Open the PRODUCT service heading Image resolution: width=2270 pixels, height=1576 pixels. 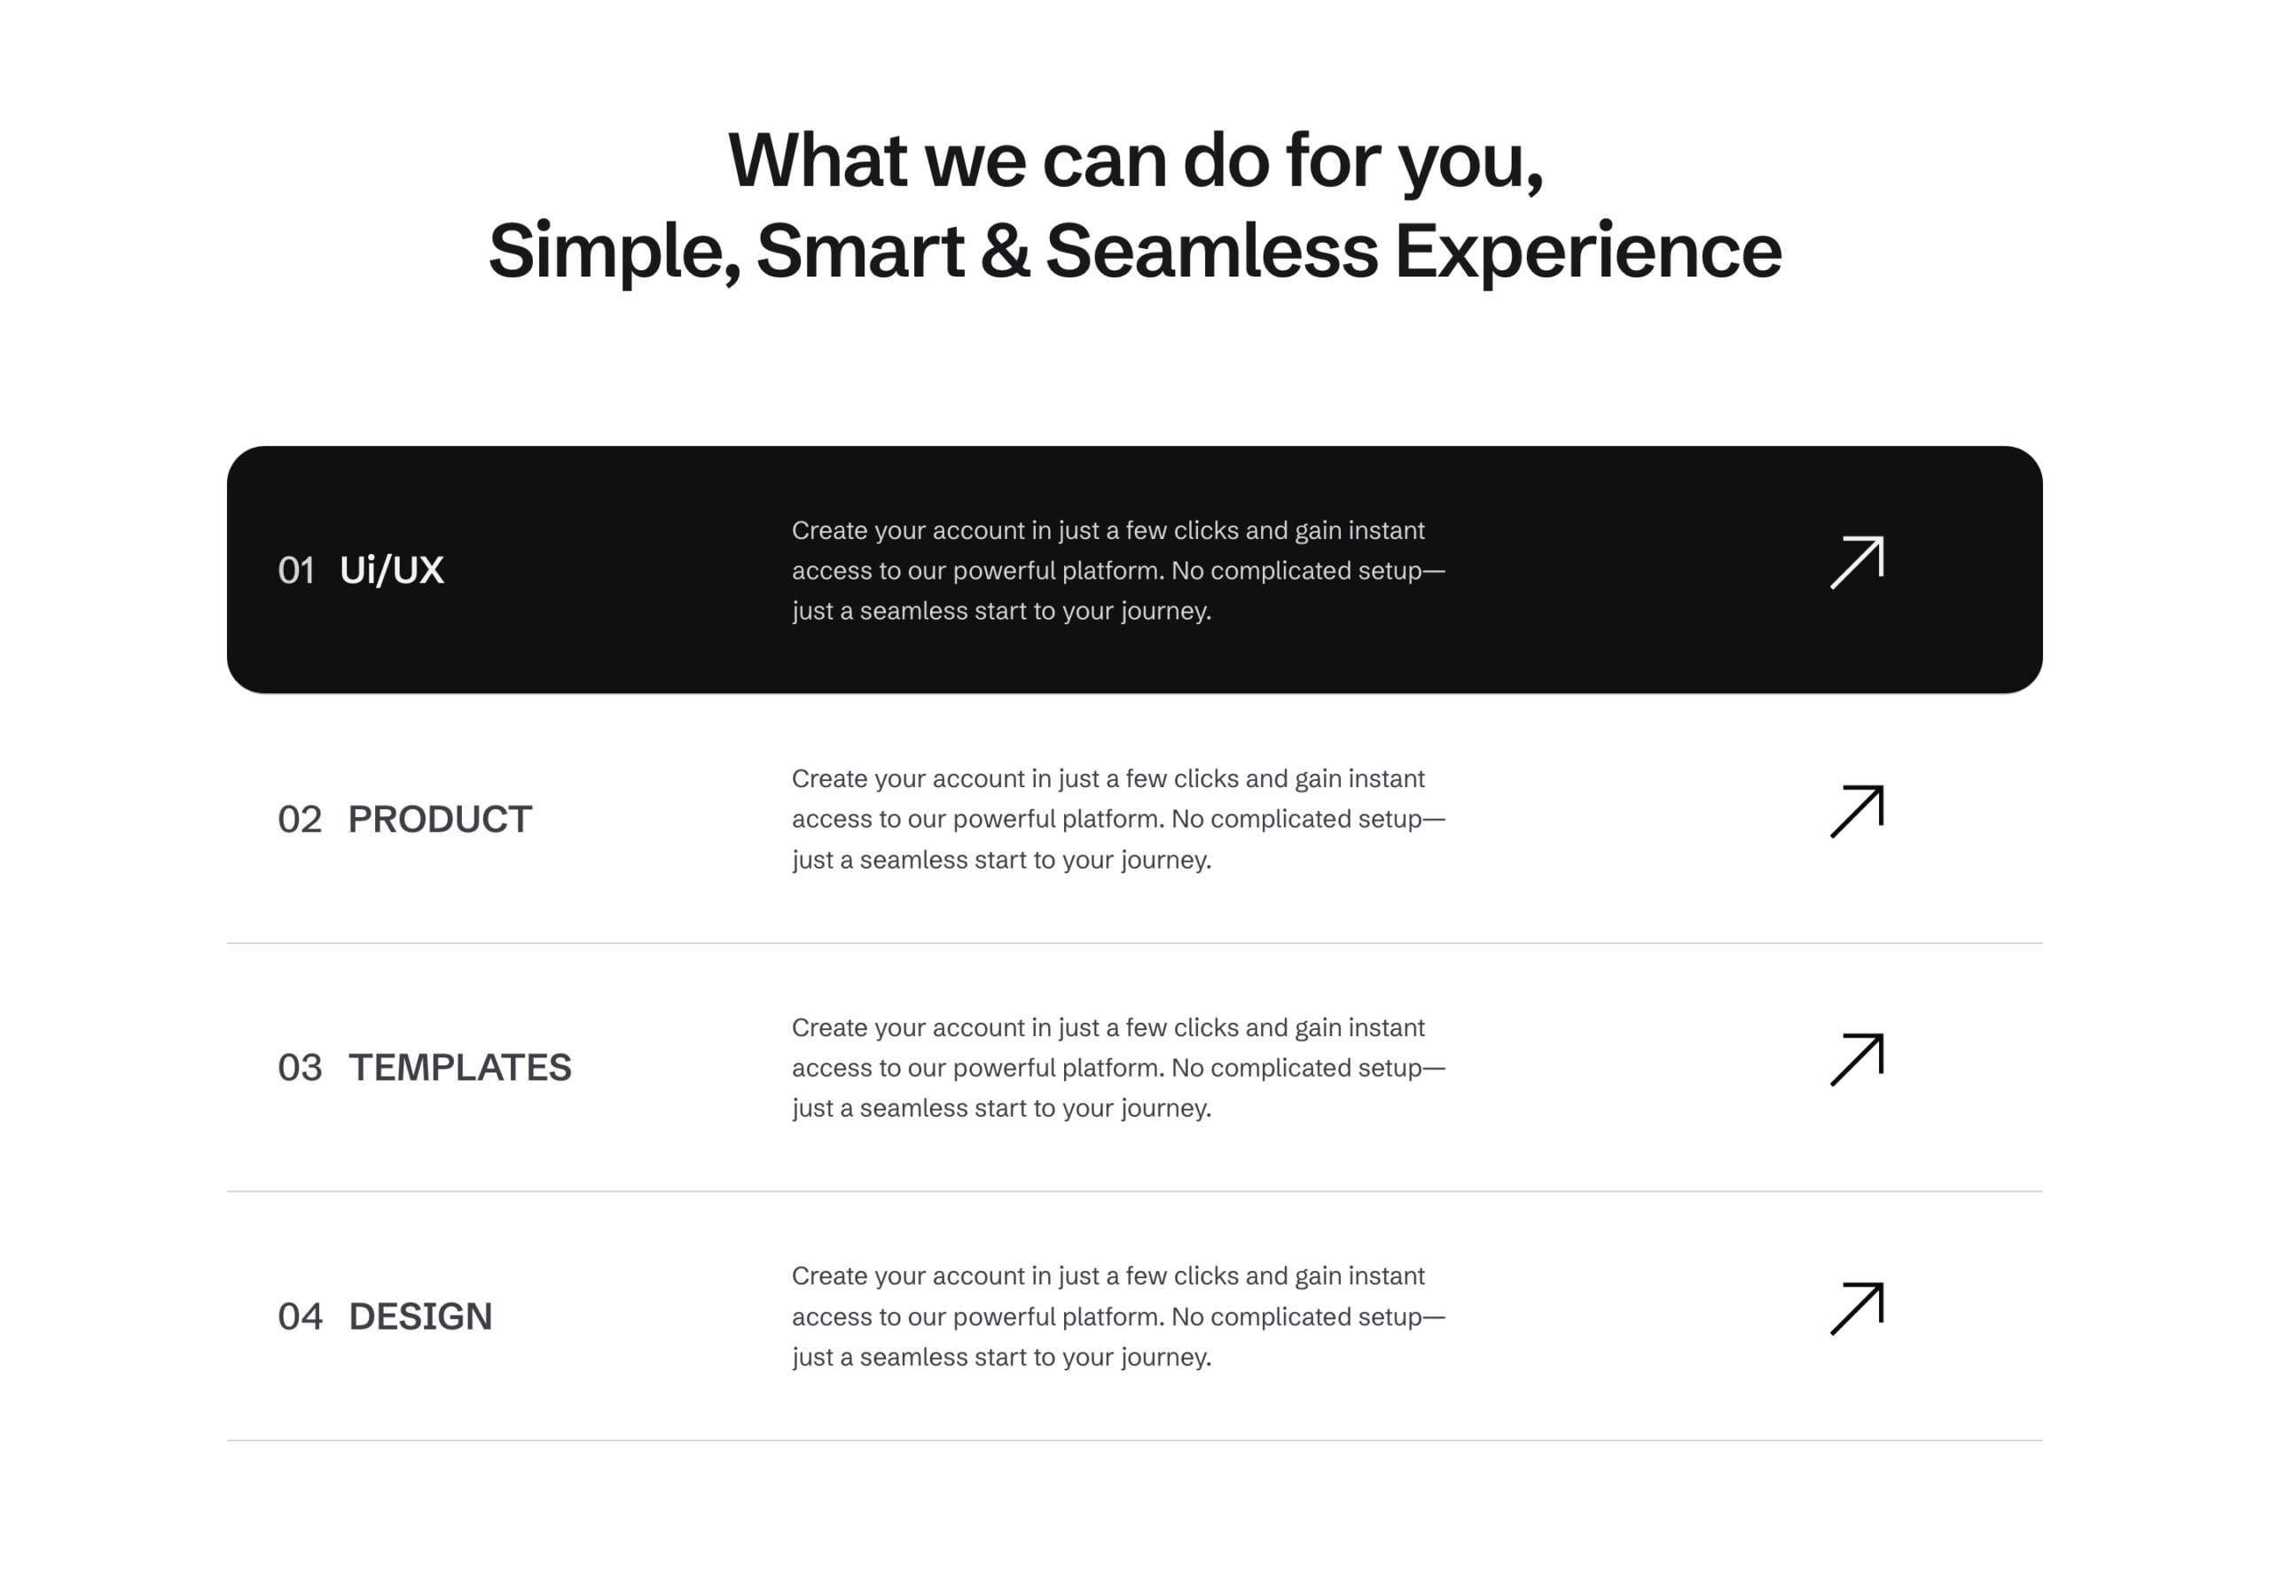tap(440, 819)
